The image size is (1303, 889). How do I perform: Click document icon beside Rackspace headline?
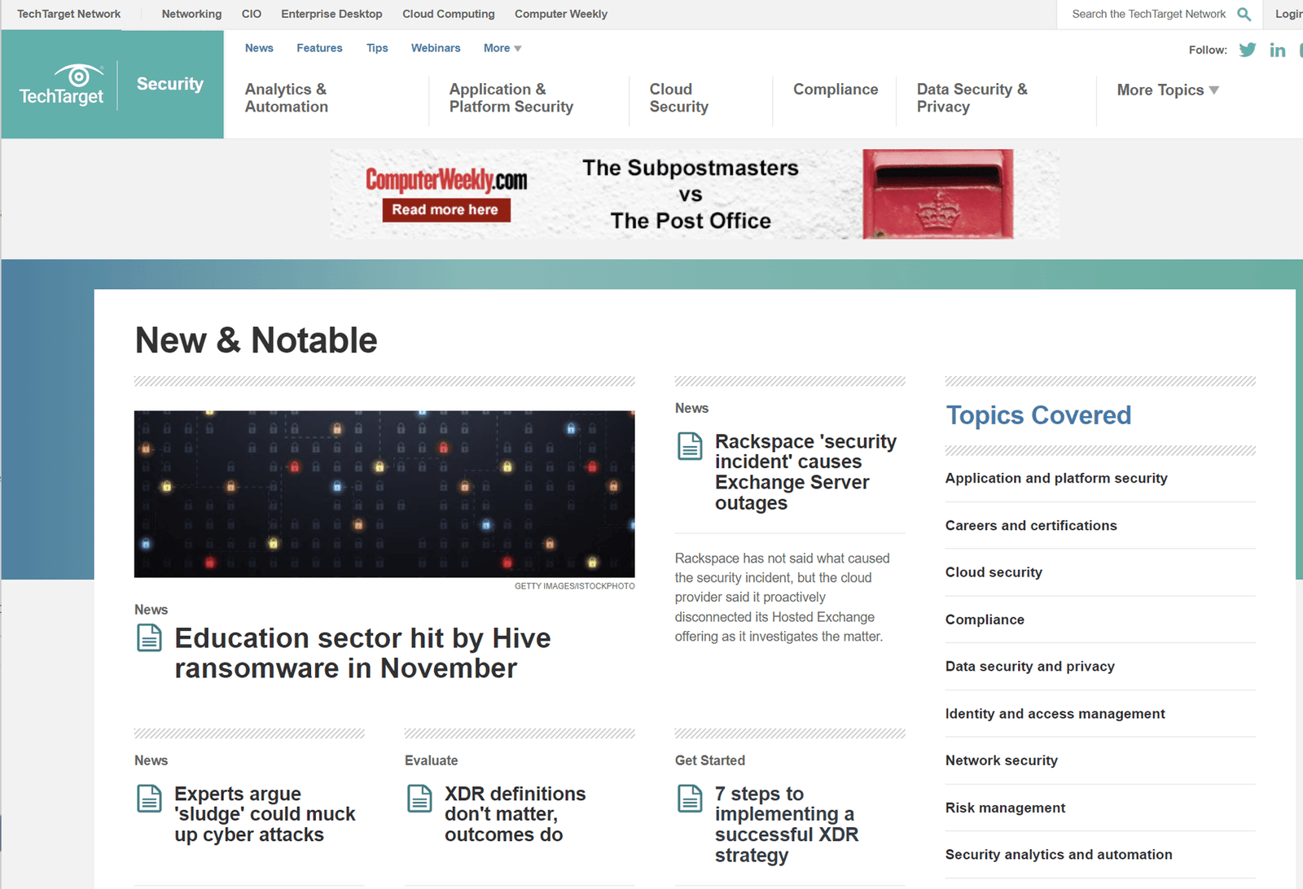click(x=690, y=446)
